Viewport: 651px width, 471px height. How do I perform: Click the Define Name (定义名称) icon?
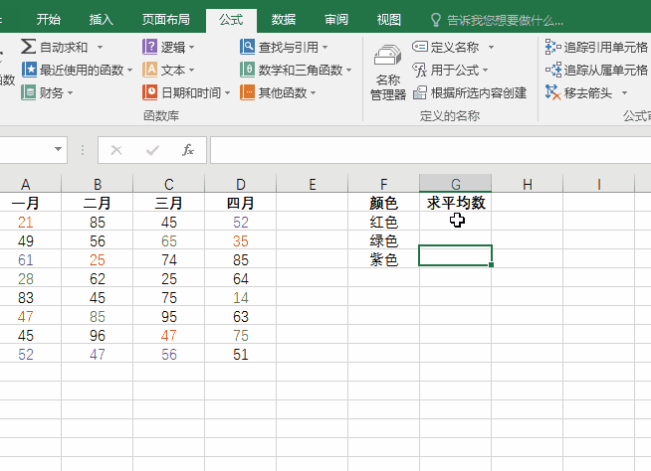(420, 47)
